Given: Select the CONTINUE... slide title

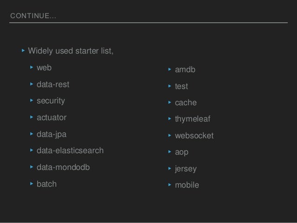Looking at the screenshot, I should tap(33, 16).
